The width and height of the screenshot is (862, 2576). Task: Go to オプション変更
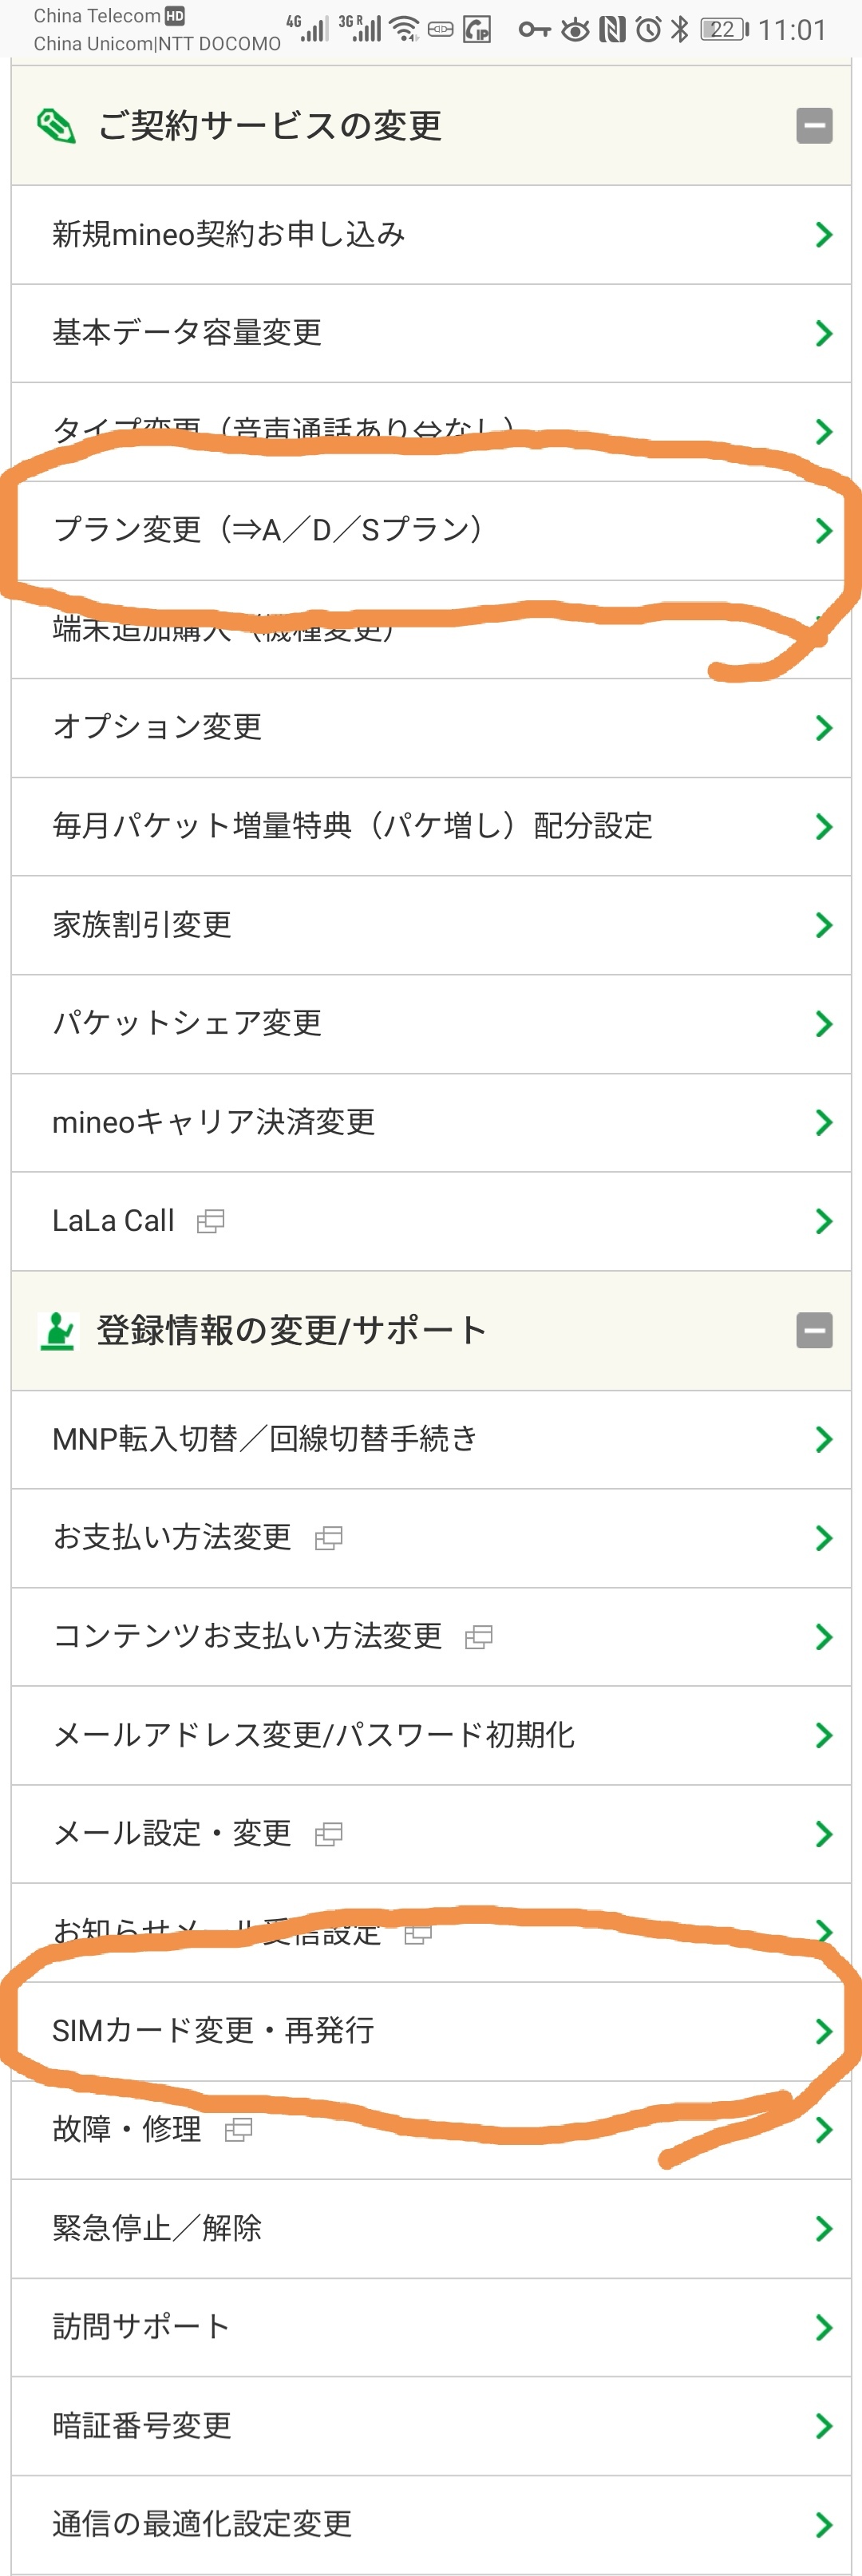157,727
